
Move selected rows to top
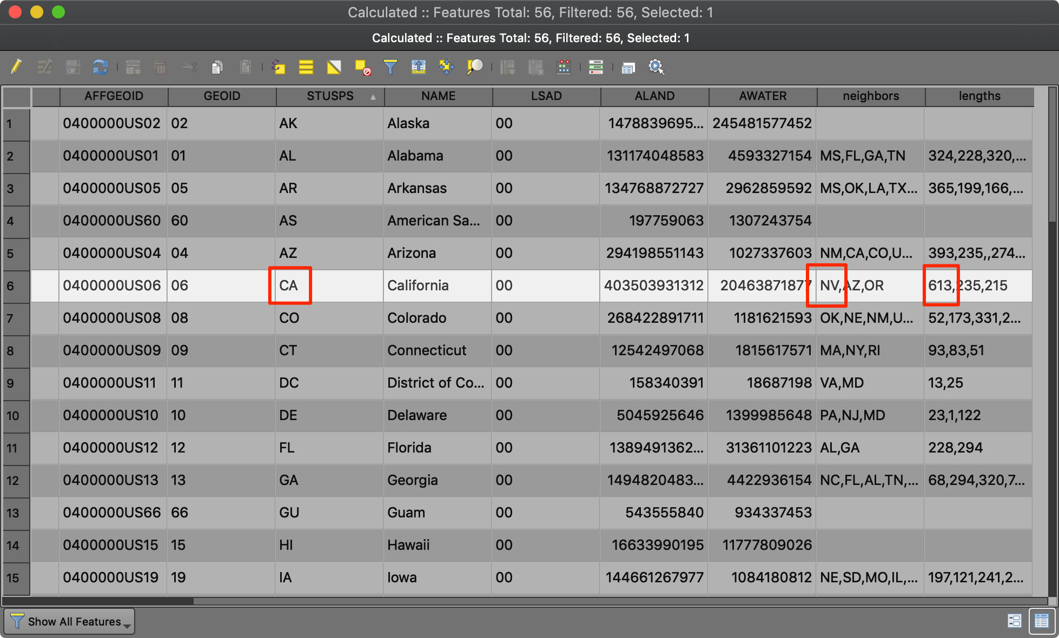coord(419,67)
